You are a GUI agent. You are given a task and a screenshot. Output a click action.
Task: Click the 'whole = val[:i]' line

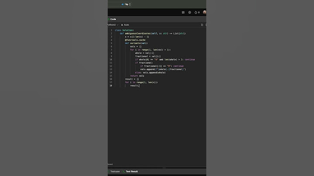[x=145, y=53]
